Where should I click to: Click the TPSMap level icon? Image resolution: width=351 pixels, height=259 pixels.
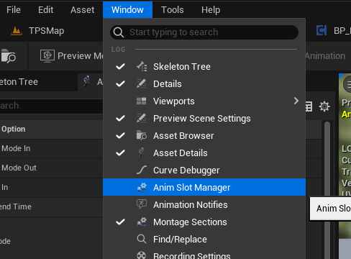point(17,31)
